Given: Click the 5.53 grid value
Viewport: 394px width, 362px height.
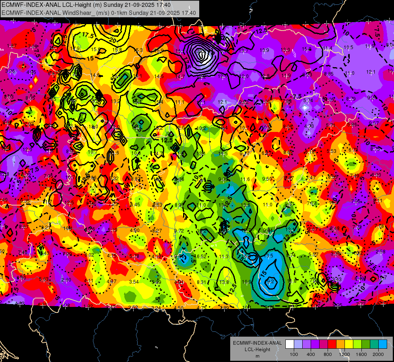Looking at the screenshot, I should [x=332, y=151].
